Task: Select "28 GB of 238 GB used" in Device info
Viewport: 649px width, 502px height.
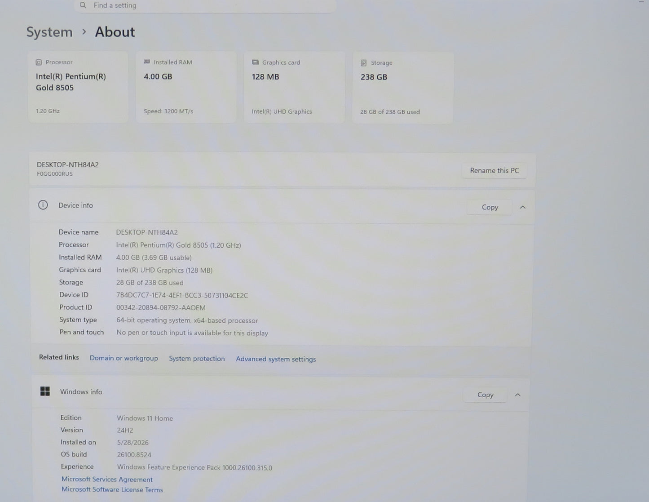Action: tap(150, 283)
